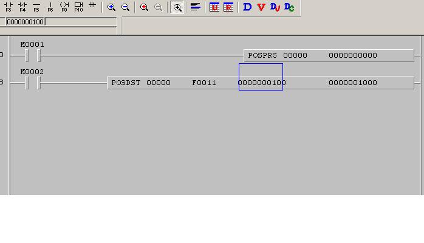
Task: Click the blue zoom out magnifier
Action: click(126, 7)
